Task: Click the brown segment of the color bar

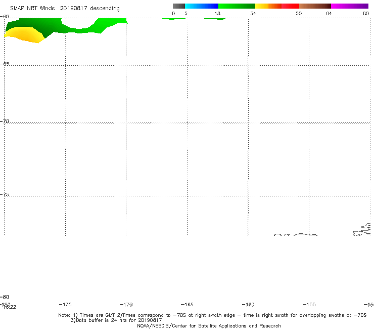Action: click(315, 6)
